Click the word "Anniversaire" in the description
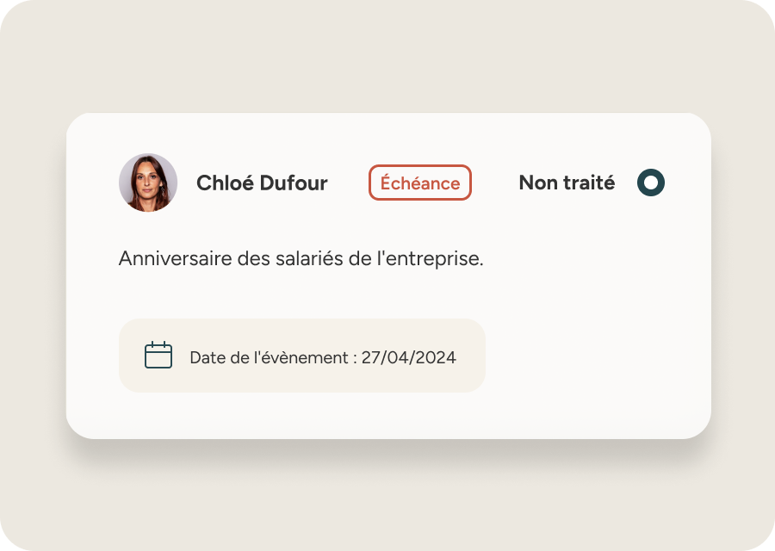Screen dimensions: 775x551 170,258
